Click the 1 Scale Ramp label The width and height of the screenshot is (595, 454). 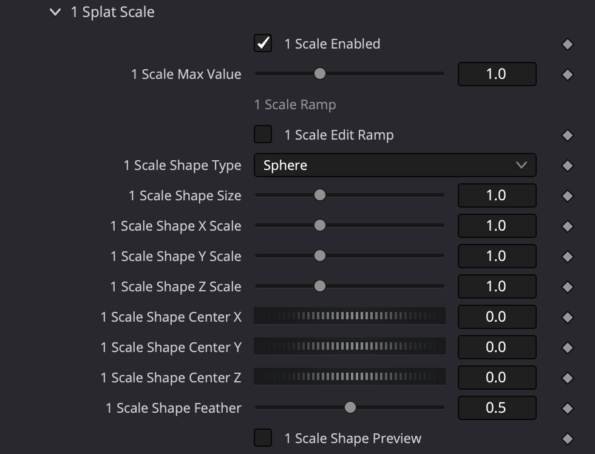295,104
